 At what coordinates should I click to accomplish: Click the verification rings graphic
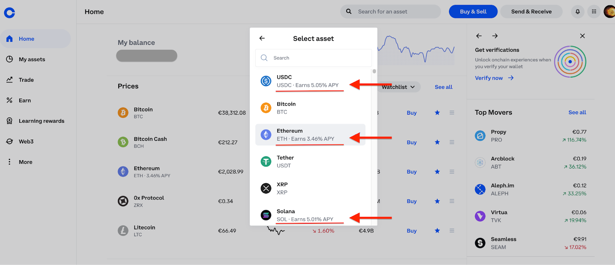(570, 61)
